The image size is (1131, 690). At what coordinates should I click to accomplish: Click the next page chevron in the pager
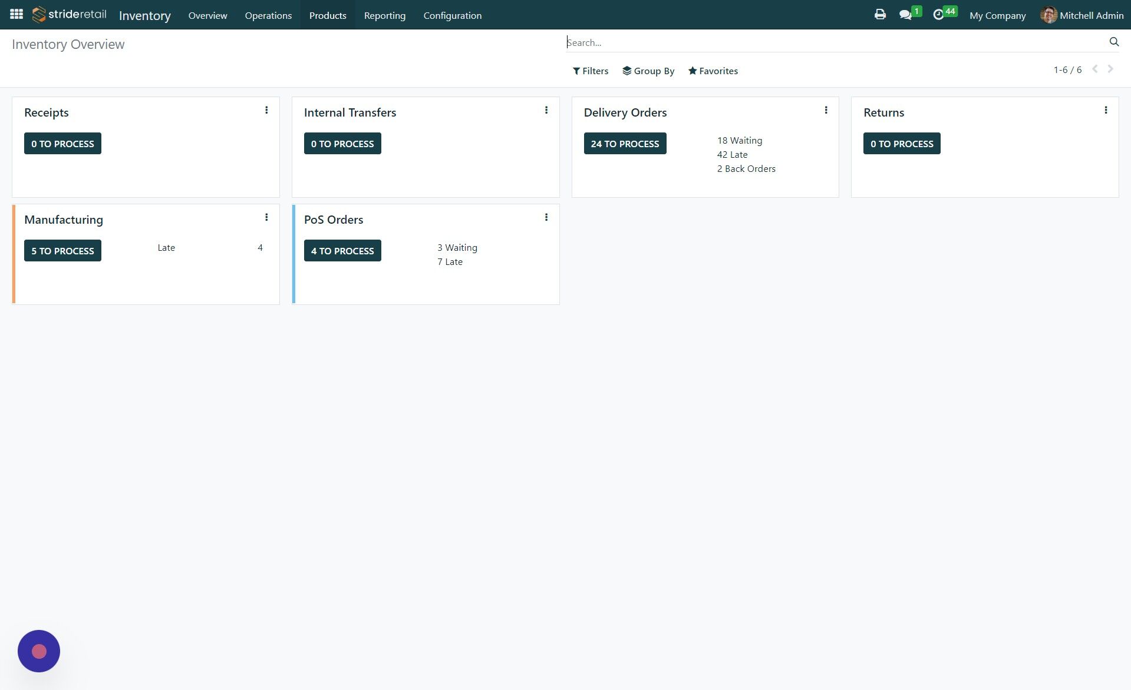pyautogui.click(x=1110, y=69)
